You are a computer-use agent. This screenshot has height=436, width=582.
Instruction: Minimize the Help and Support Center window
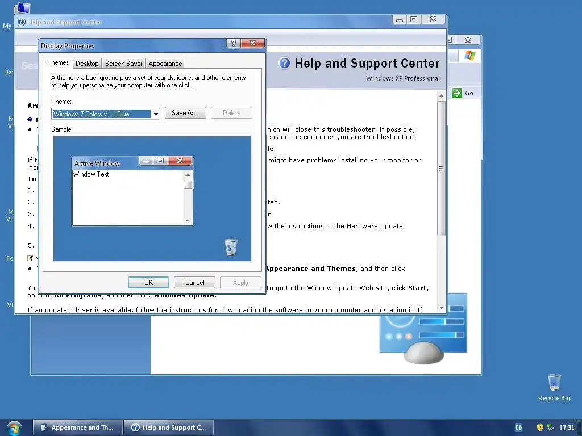pyautogui.click(x=400, y=20)
